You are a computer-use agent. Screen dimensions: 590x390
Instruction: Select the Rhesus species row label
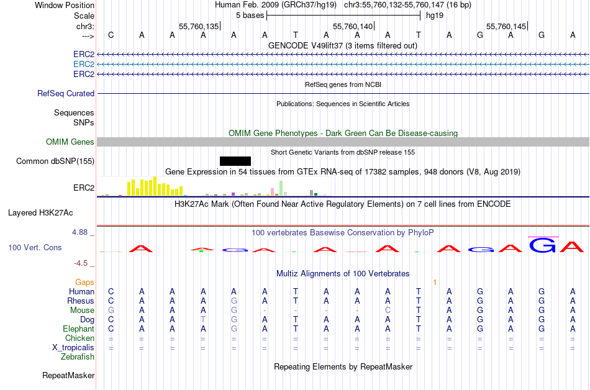tap(81, 301)
